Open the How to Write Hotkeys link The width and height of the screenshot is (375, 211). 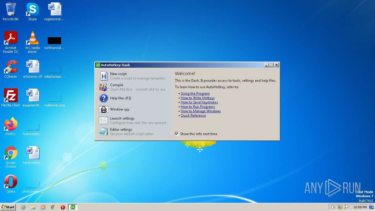198,98
